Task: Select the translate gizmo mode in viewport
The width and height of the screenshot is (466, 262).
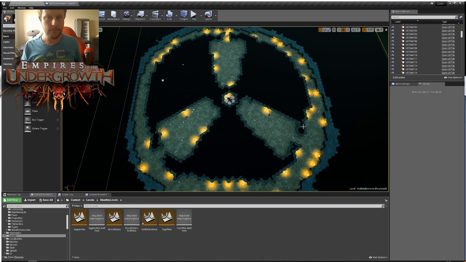Action: point(320,30)
